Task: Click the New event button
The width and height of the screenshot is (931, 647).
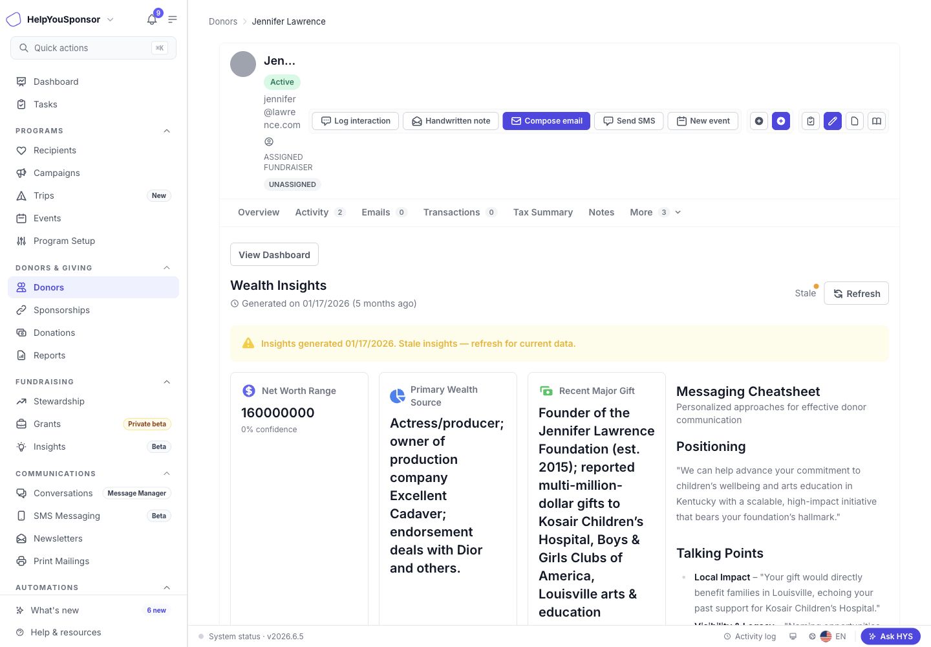Action: tap(703, 121)
